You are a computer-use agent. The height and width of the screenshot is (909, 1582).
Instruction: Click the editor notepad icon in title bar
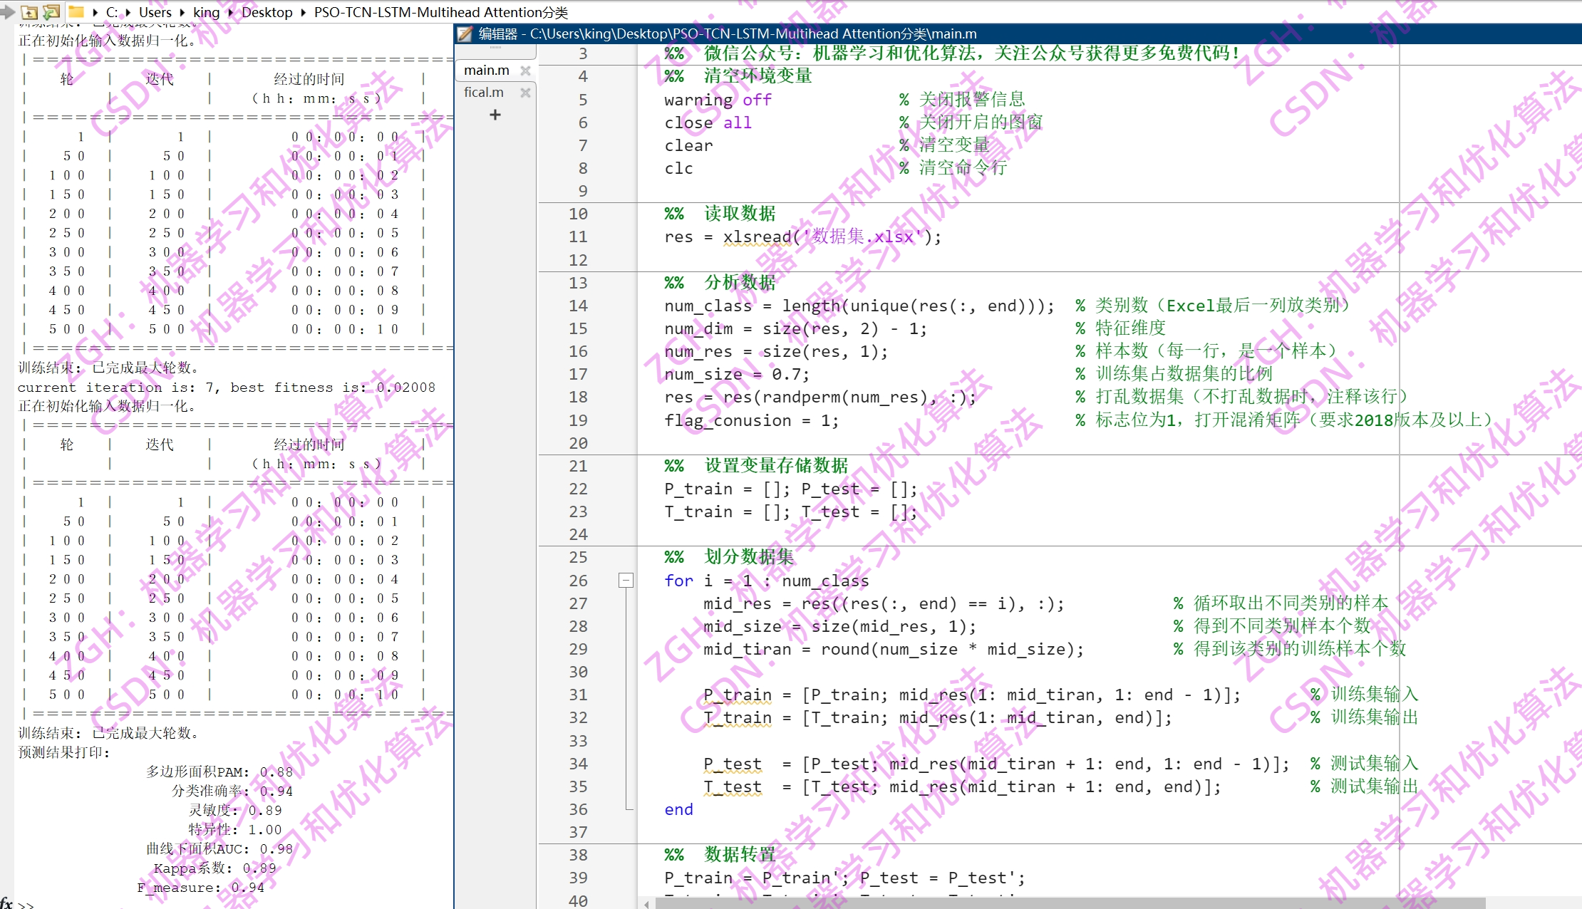pos(465,33)
